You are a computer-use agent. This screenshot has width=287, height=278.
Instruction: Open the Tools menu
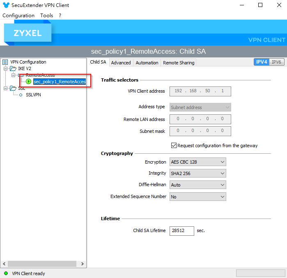click(47, 16)
